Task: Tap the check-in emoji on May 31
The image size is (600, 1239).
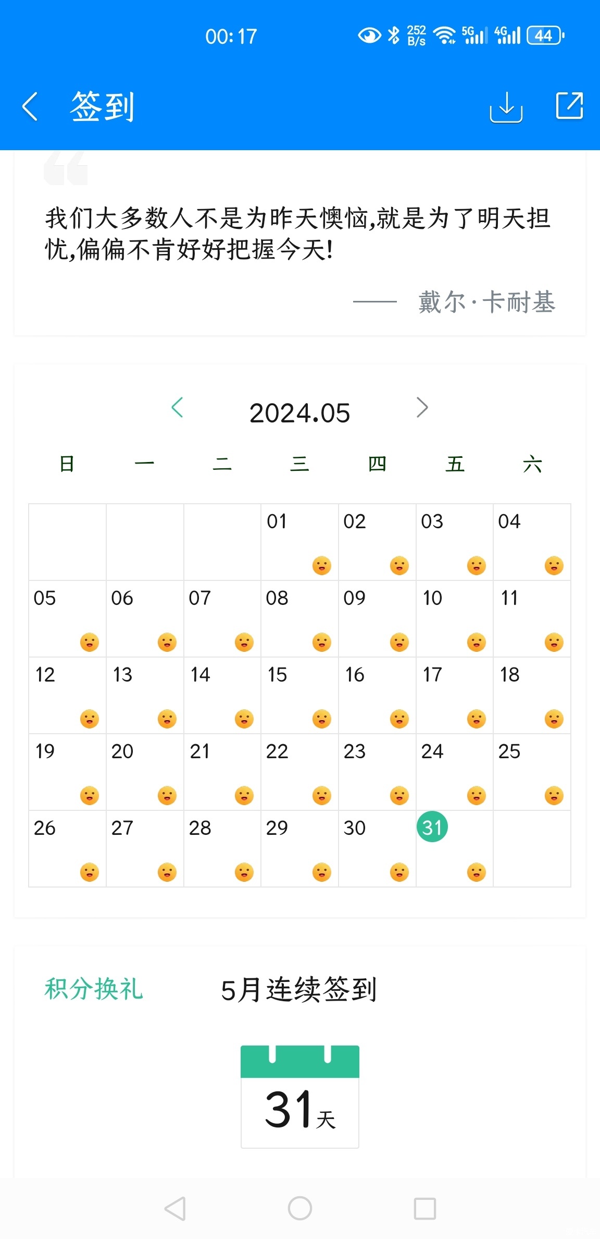Action: (477, 872)
